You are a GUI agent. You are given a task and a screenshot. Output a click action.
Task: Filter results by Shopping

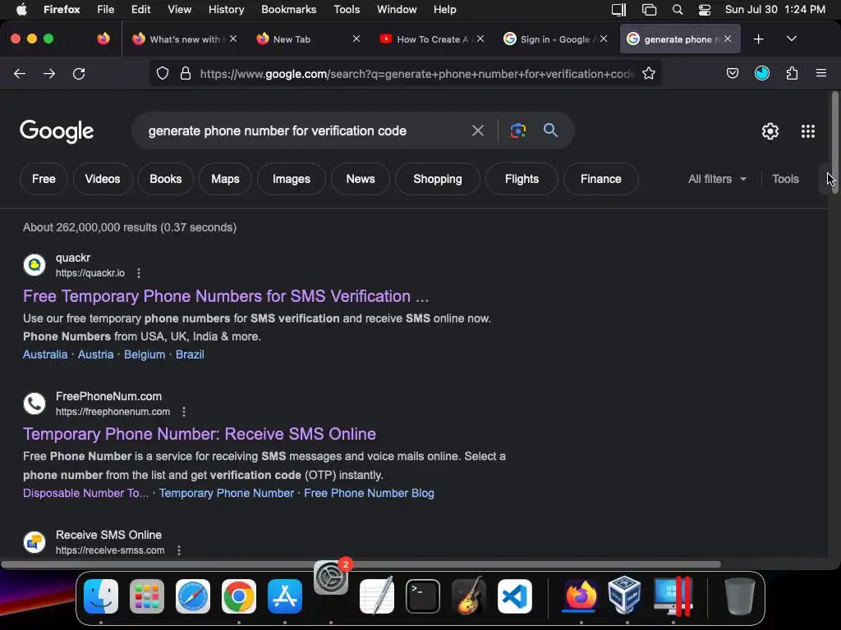coord(438,179)
